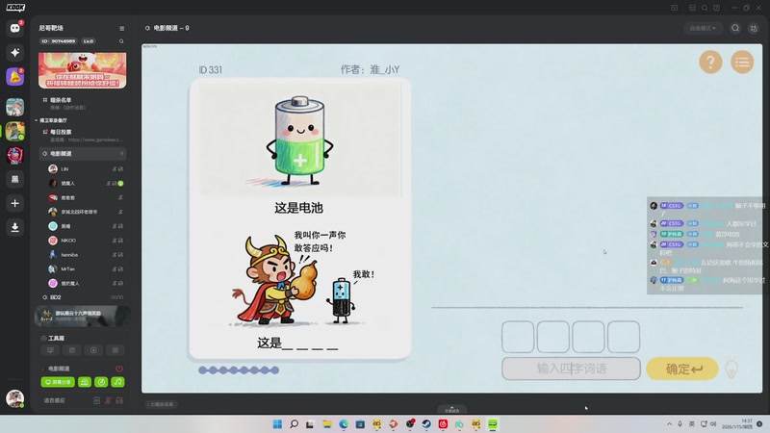The image size is (770, 433).
Task: Click the settings sliders icon in header
Action: coord(754,29)
